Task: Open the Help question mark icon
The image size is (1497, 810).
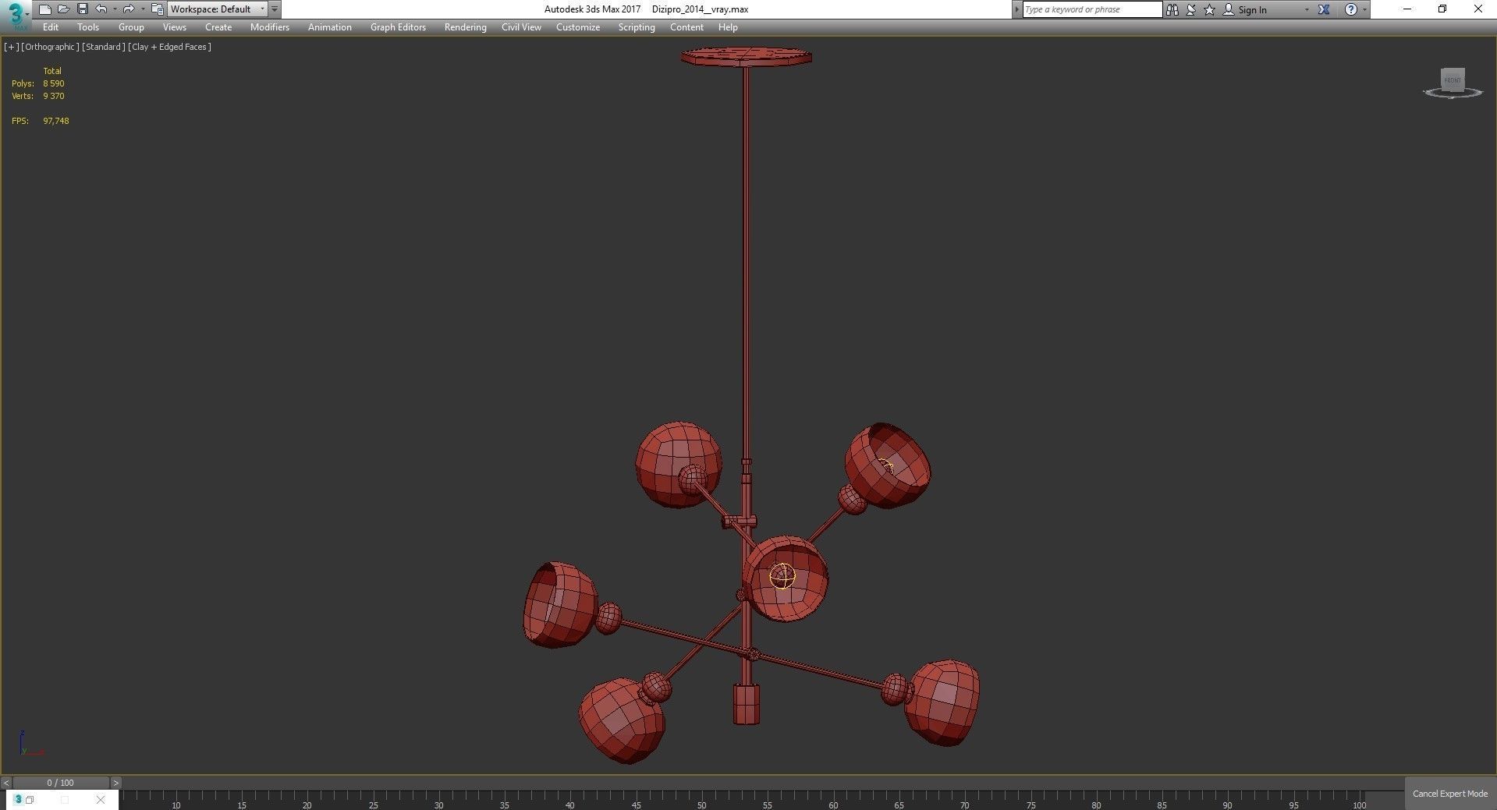Action: pos(1351,9)
